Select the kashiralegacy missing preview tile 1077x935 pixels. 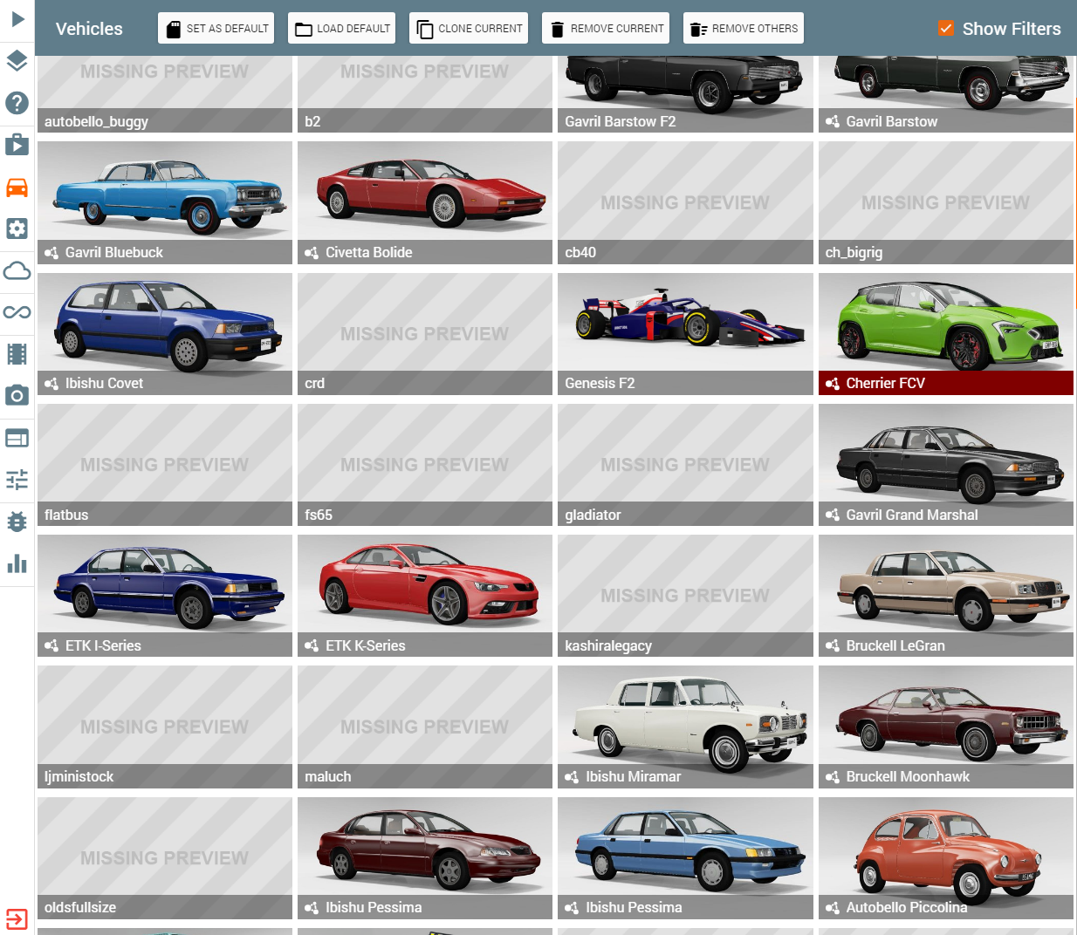coord(685,596)
